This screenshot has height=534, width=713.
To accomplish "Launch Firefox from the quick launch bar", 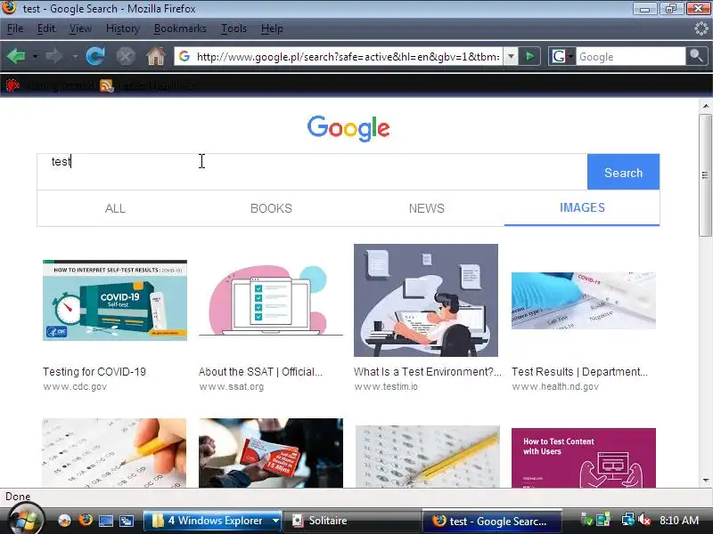I will coord(85,521).
